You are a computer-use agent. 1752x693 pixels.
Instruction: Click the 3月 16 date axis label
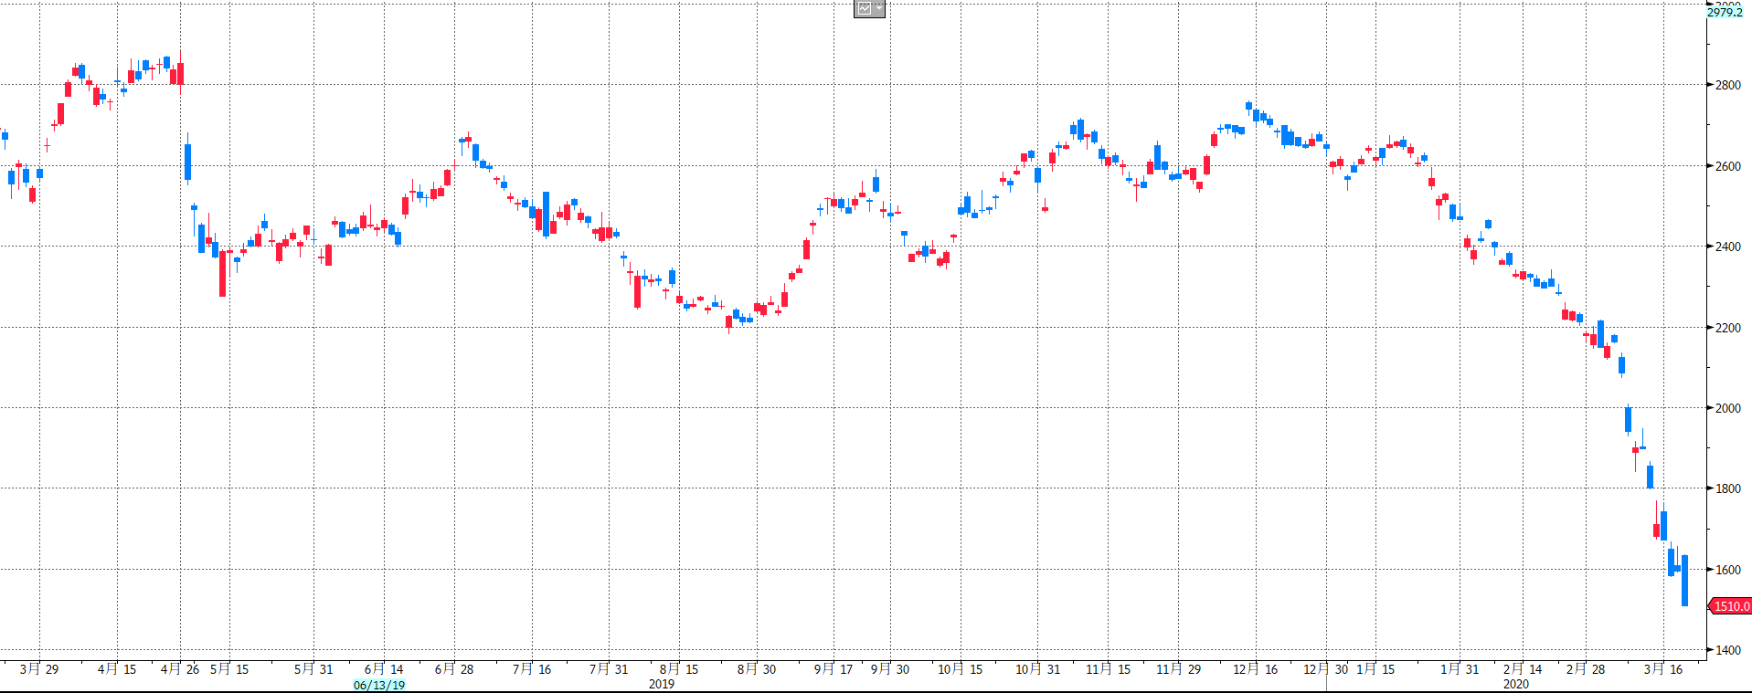pos(1663,669)
